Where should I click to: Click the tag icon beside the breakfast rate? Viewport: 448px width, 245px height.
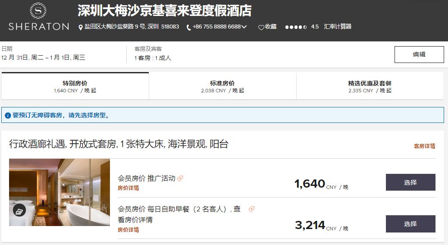[x=251, y=209]
